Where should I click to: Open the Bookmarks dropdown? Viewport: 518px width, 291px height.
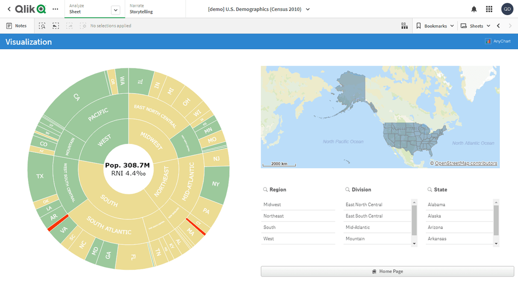tap(435, 26)
